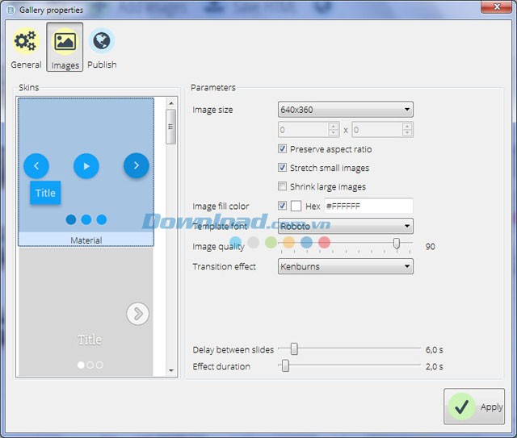
Task: Click the Hex color value field
Action: click(x=368, y=206)
